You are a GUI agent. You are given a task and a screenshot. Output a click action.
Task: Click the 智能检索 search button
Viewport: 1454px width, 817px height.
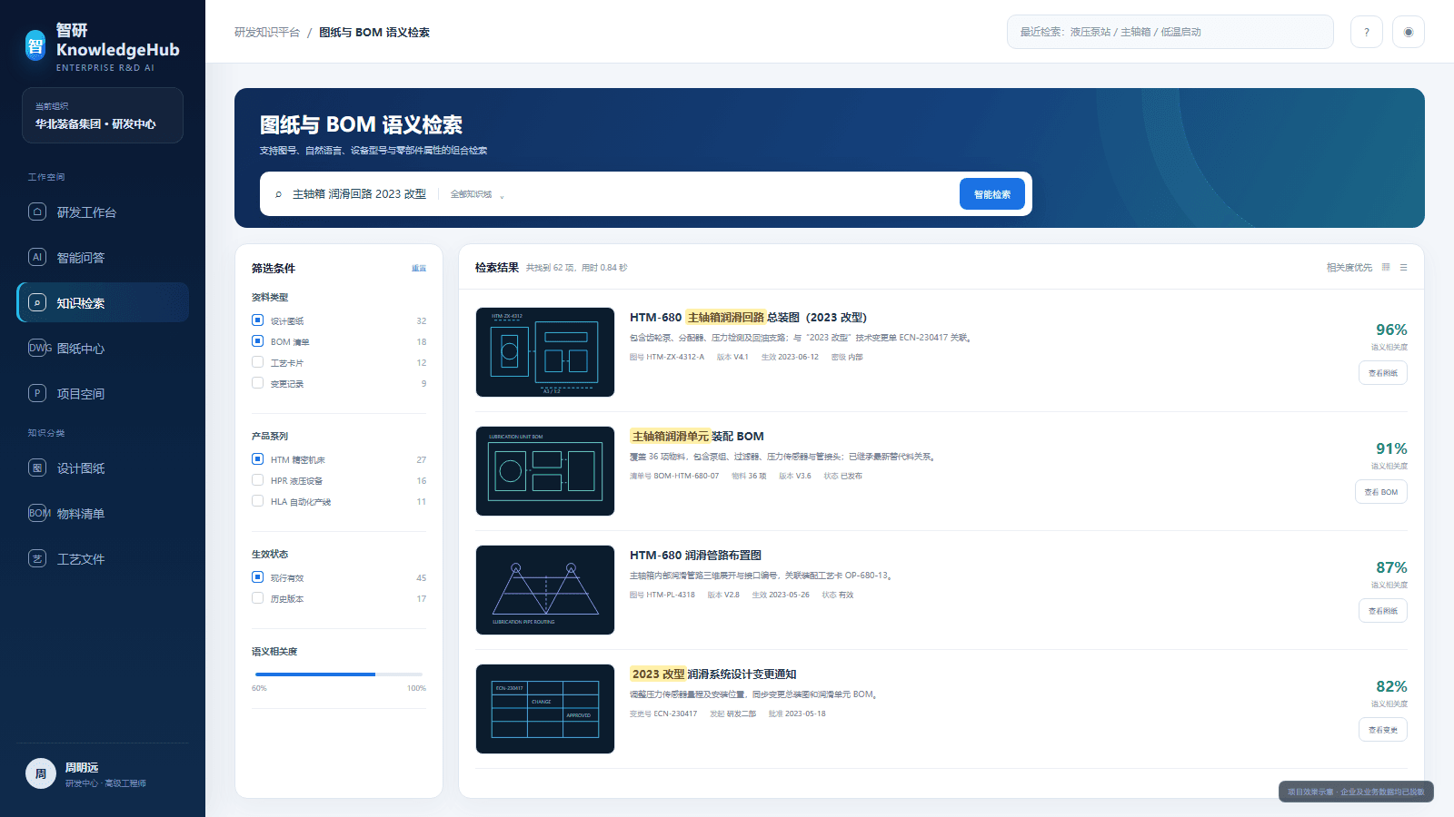[991, 194]
